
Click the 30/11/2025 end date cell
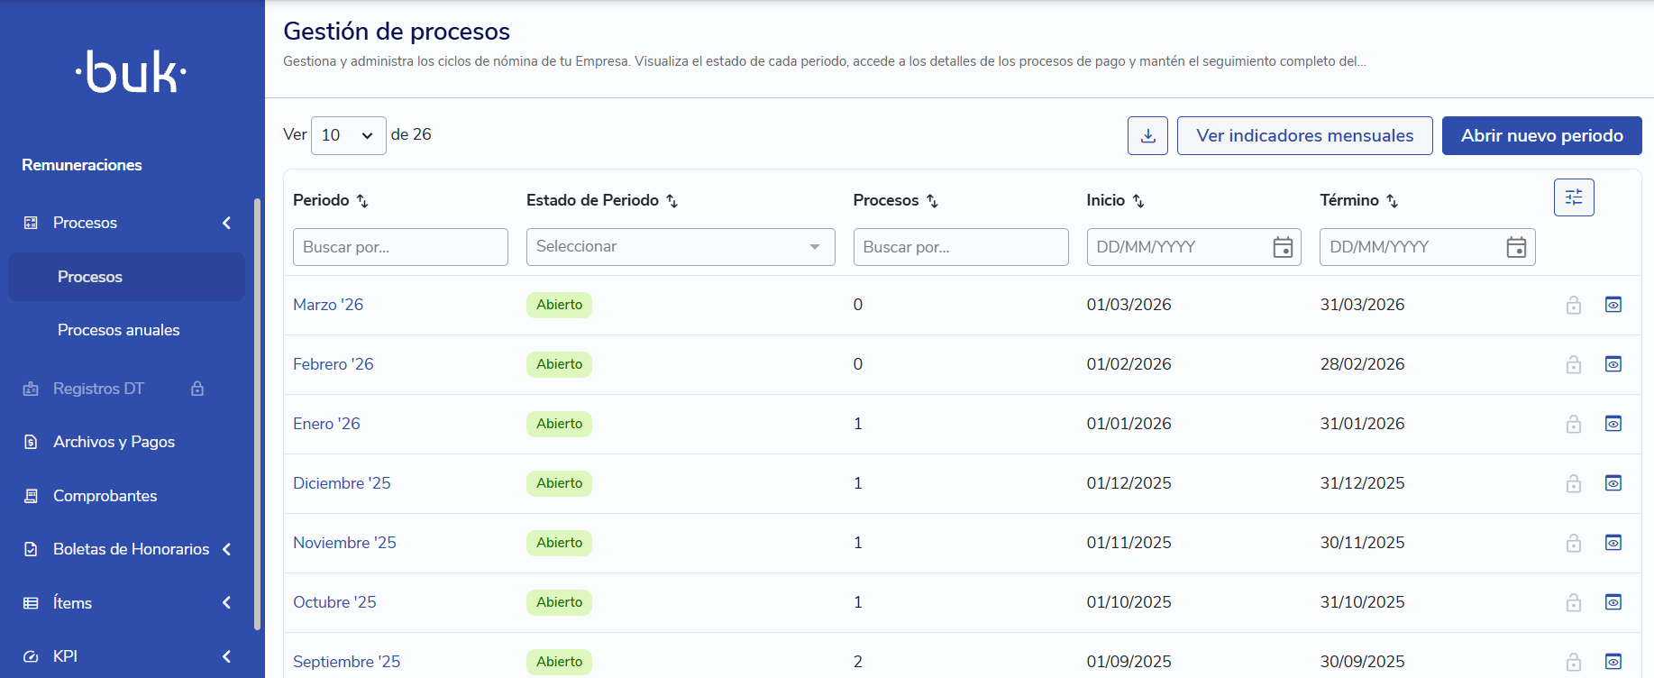tap(1362, 543)
